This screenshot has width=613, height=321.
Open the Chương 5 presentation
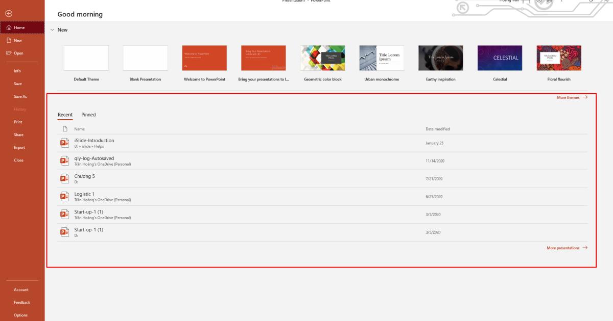point(322,178)
